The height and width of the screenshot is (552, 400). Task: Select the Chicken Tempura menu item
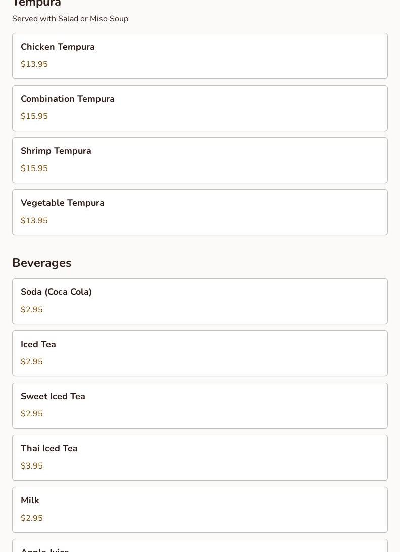pos(199,56)
